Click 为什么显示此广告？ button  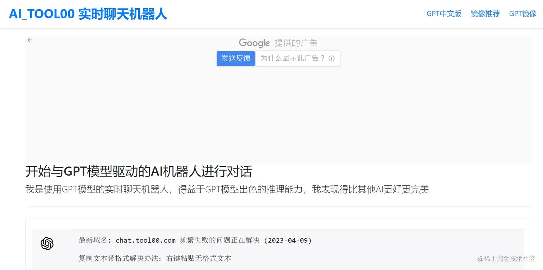pyautogui.click(x=298, y=58)
